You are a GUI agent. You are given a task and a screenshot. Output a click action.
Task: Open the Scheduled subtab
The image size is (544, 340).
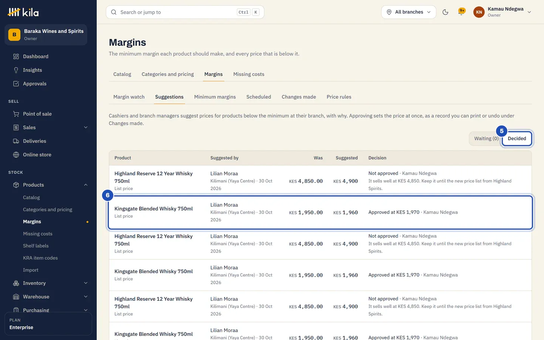coord(259,97)
